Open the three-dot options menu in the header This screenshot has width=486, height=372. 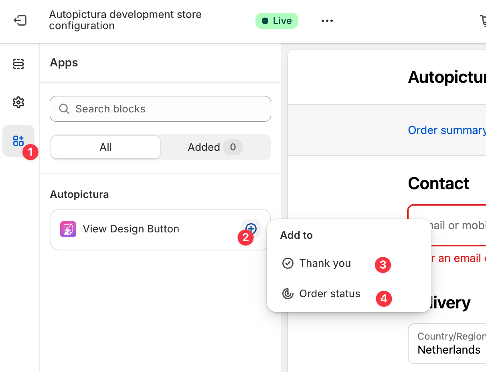coord(327,21)
